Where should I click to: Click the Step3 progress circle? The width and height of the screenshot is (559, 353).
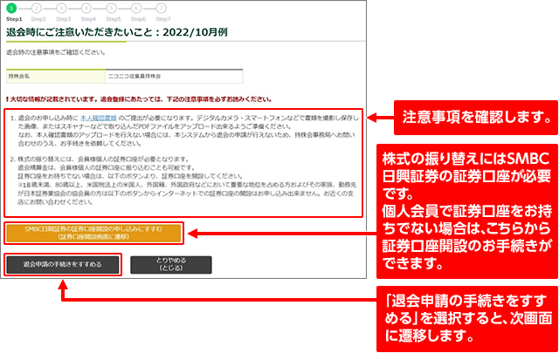point(61,8)
